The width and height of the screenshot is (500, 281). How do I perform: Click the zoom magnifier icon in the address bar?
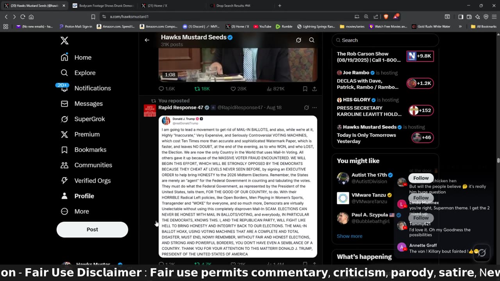(366, 17)
